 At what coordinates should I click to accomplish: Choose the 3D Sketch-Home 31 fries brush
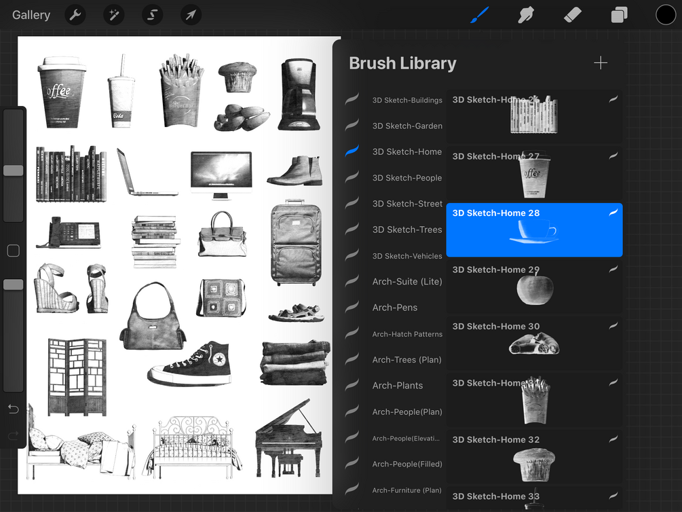click(x=534, y=400)
